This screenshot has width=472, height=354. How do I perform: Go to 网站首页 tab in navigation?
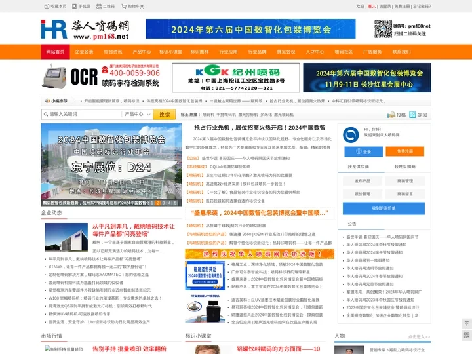55,52
